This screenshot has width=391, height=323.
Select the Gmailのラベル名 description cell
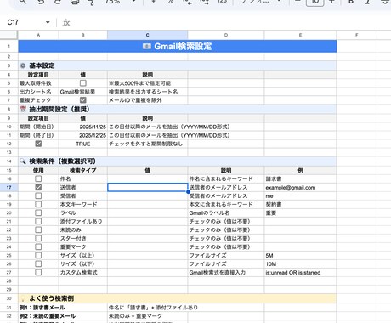[226, 212]
